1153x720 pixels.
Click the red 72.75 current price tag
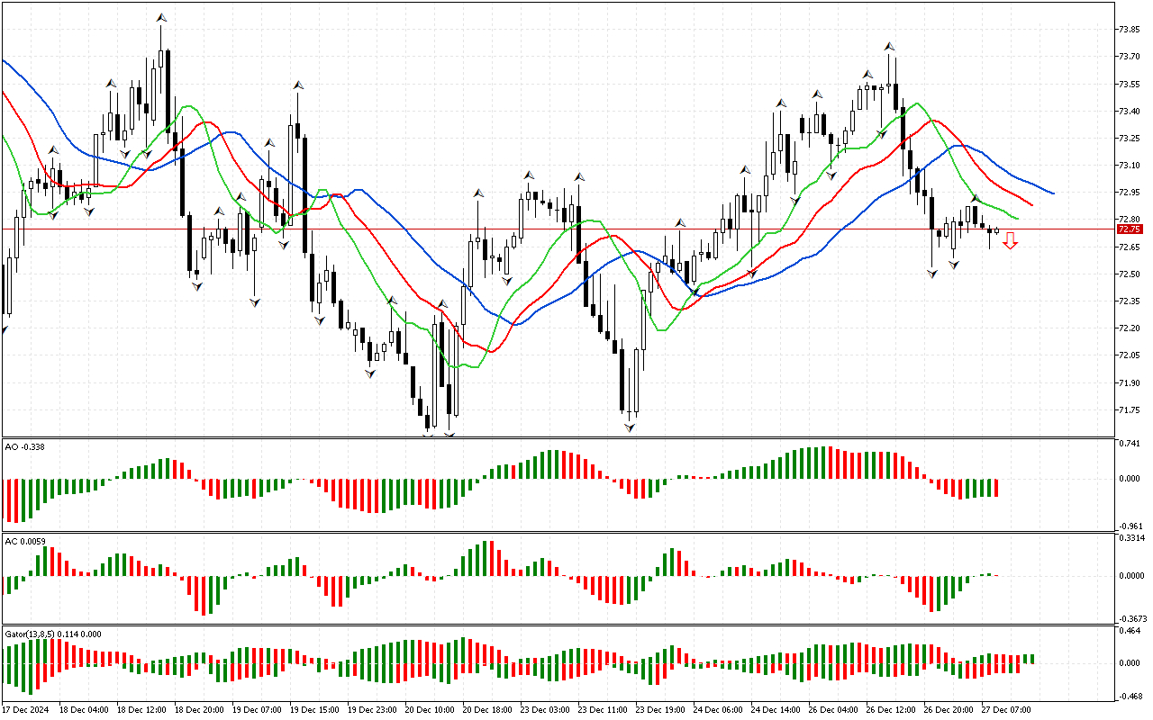coord(1130,229)
